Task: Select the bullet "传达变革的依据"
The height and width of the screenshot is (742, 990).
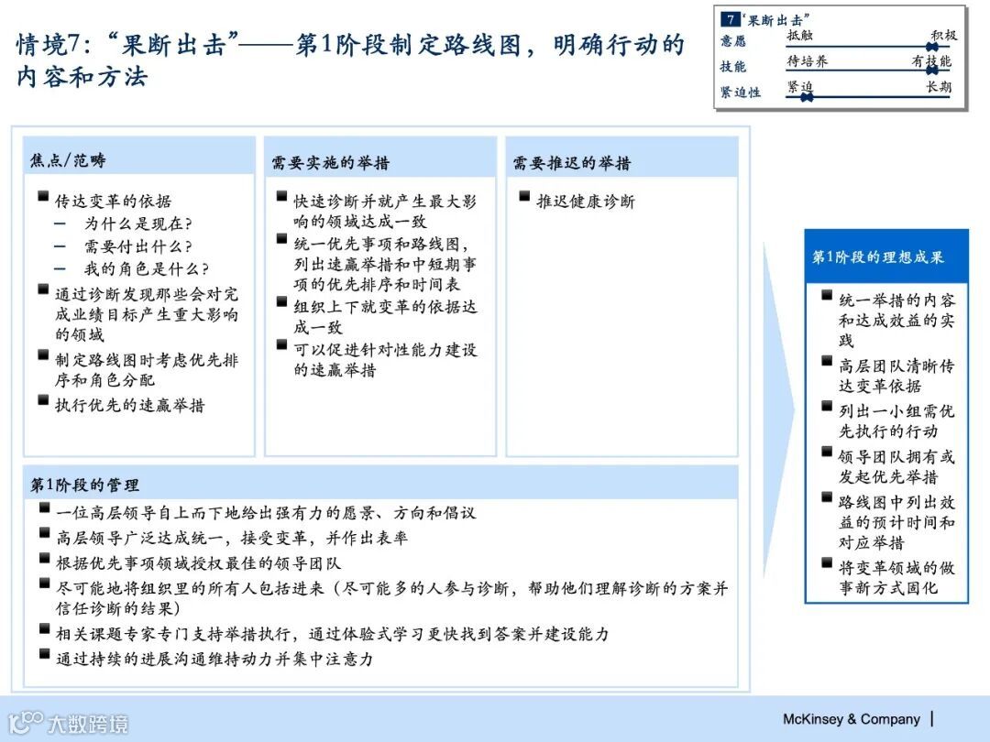Action: click(113, 201)
